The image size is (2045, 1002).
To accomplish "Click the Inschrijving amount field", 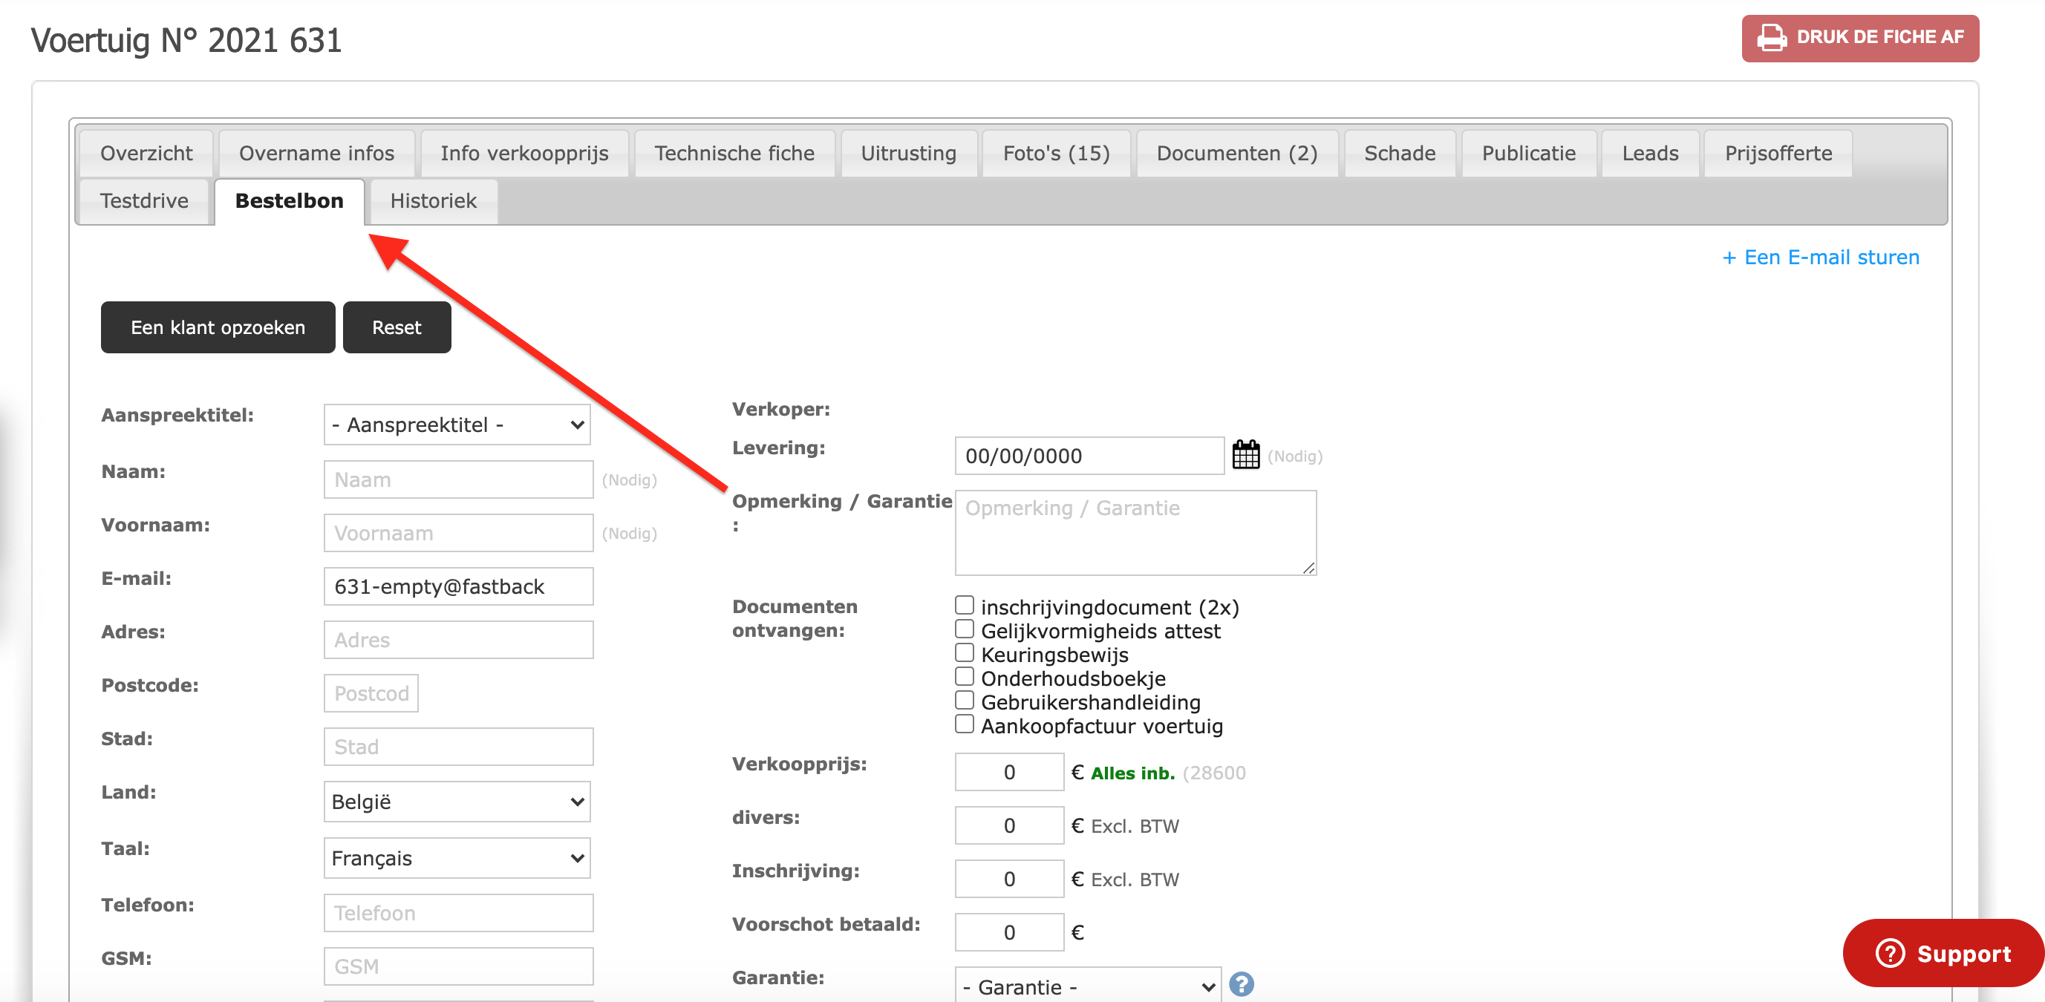I will click(1009, 878).
